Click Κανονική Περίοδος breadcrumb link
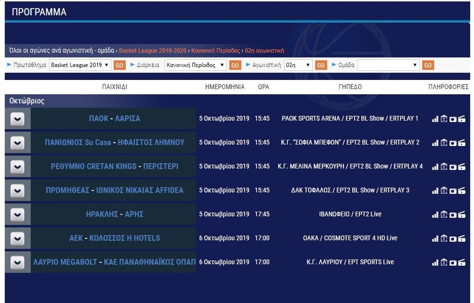Image resolution: width=474 pixels, height=303 pixels. pyautogui.click(x=216, y=51)
